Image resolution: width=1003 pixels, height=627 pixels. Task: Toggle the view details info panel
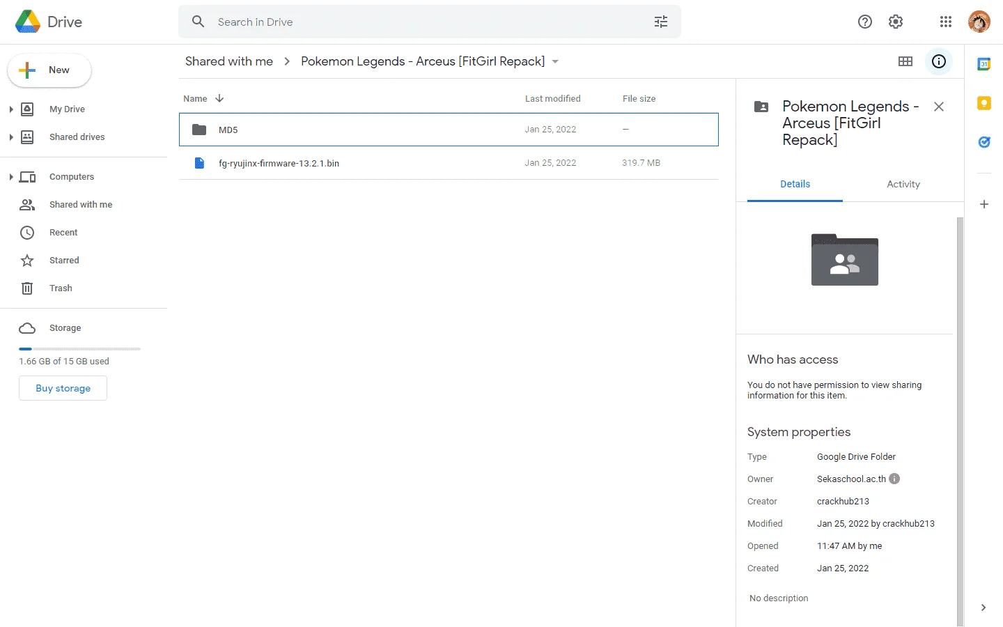(939, 61)
